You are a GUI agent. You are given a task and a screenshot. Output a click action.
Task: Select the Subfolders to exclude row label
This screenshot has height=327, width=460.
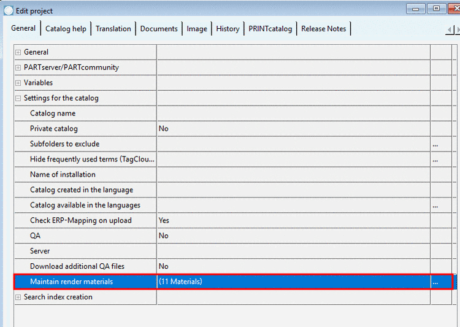[64, 144]
